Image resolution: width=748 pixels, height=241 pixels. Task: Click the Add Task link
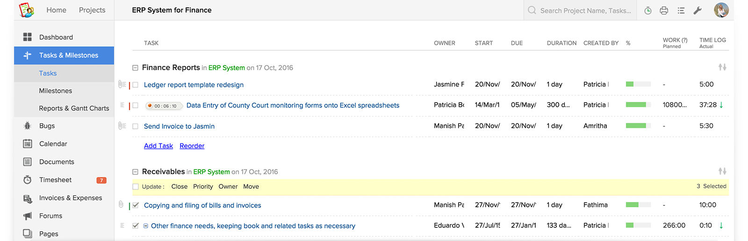tap(158, 146)
